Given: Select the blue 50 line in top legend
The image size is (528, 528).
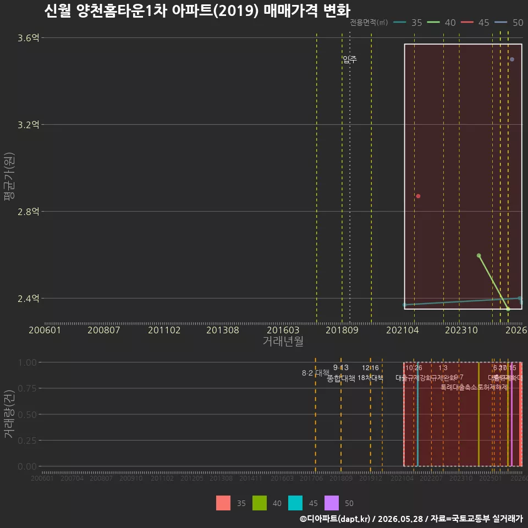Looking at the screenshot, I should pyautogui.click(x=501, y=23).
